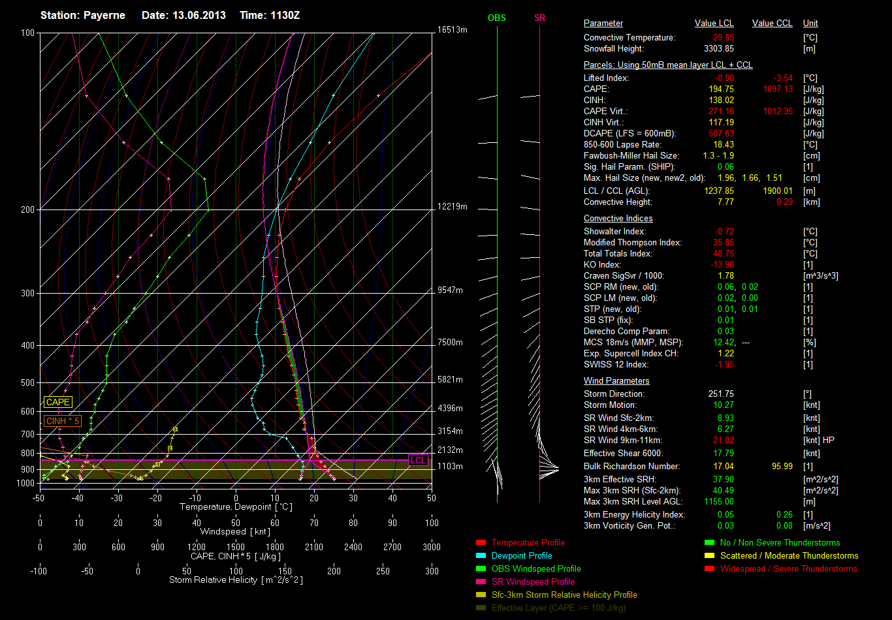Click the orange CINH * 5 label box

click(63, 421)
